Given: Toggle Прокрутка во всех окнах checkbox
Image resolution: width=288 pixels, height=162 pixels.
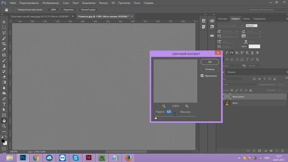Looking at the screenshot, I should point(16,9).
